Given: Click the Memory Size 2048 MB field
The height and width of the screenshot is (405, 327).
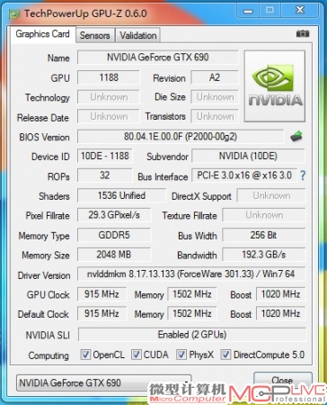Looking at the screenshot, I should 114,255.
